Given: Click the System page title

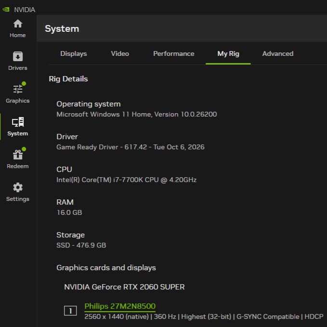Looking at the screenshot, I should coord(62,29).
